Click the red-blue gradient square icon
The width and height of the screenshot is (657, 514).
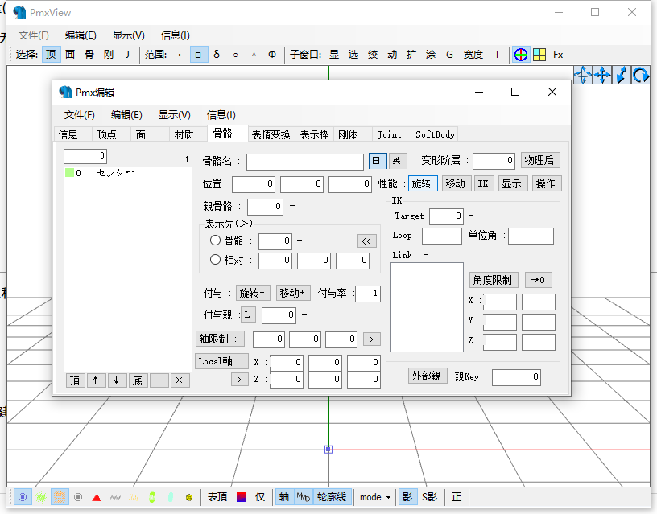tap(242, 497)
